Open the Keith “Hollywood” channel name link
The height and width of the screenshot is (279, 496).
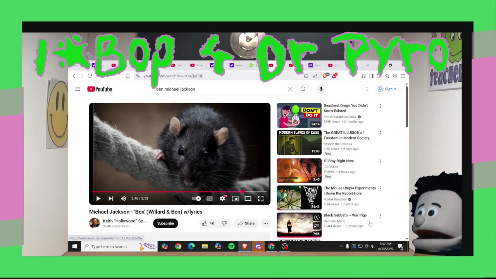point(124,221)
